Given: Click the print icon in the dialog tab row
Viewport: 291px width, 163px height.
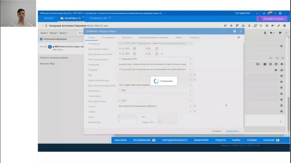Looking at the screenshot, I should tap(238, 37).
